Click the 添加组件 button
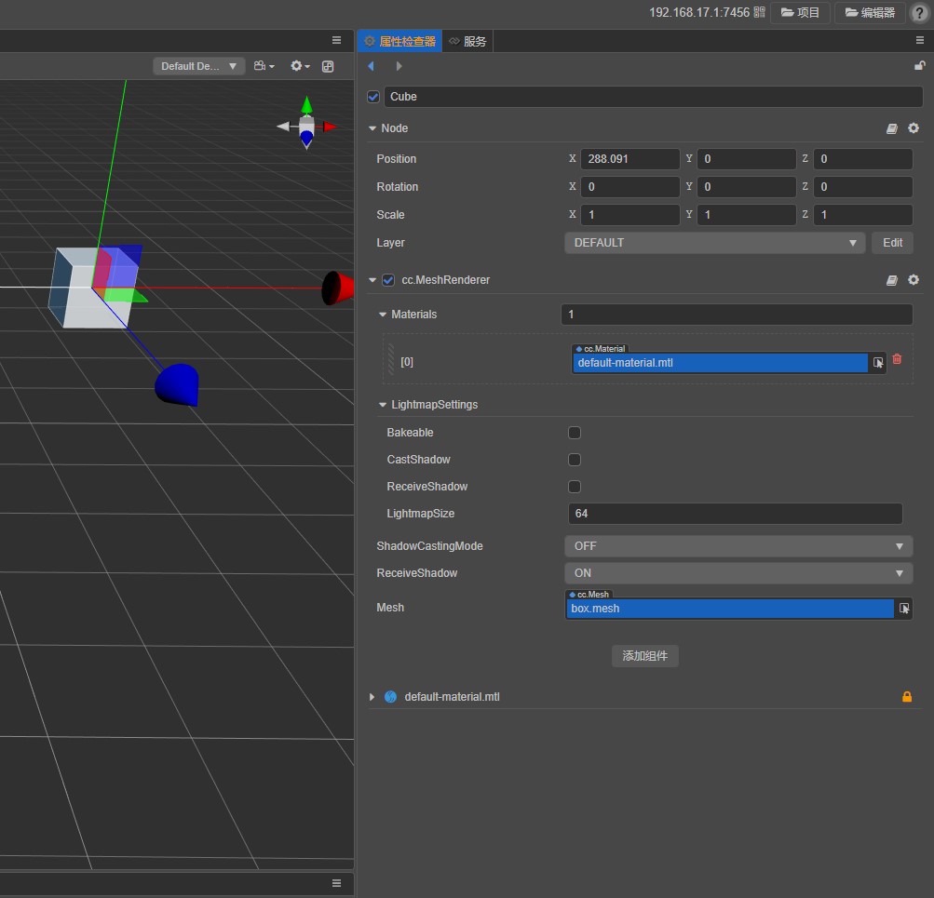This screenshot has height=898, width=934. (645, 656)
